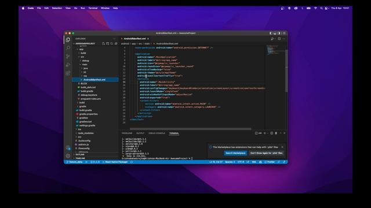Viewport: 371px width, 208px height.
Task: Collapse the app folder
Action: click(82, 49)
